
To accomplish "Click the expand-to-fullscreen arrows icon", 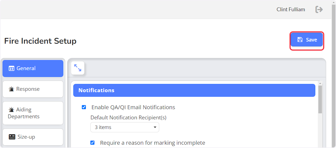I will [x=78, y=68].
